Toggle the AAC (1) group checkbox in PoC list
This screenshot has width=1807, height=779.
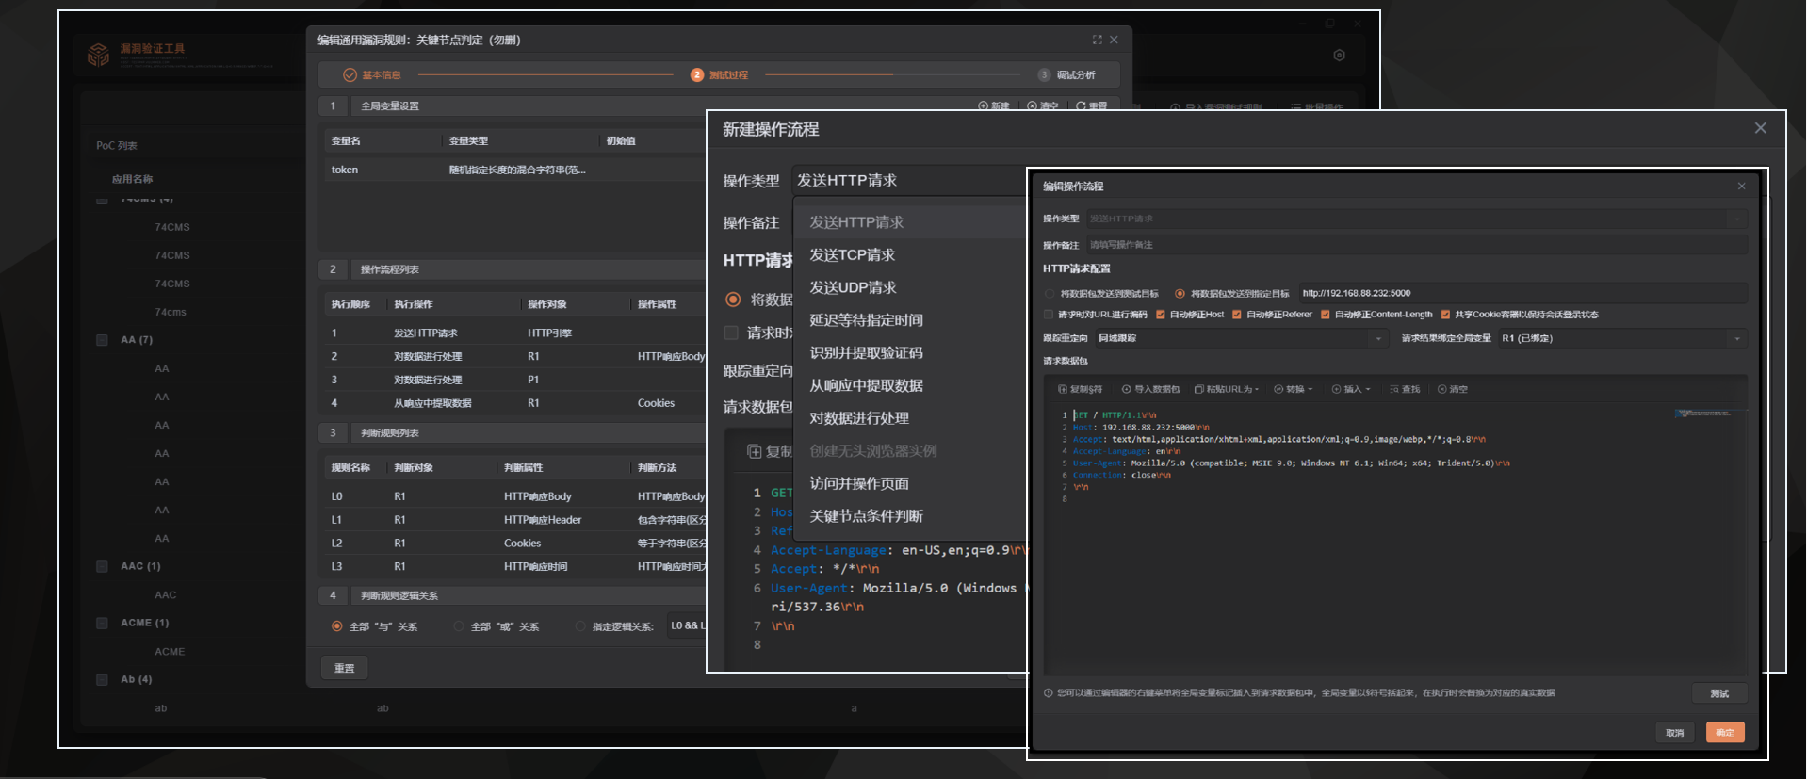(x=102, y=566)
